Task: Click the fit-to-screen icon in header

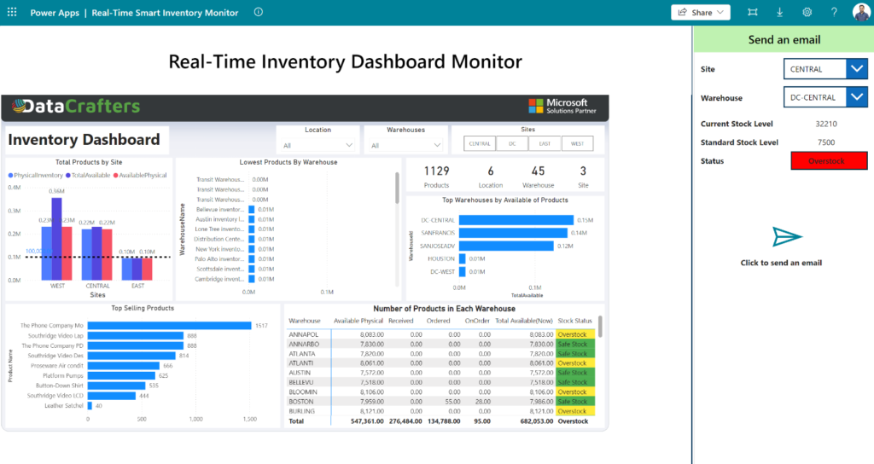Action: pos(753,12)
